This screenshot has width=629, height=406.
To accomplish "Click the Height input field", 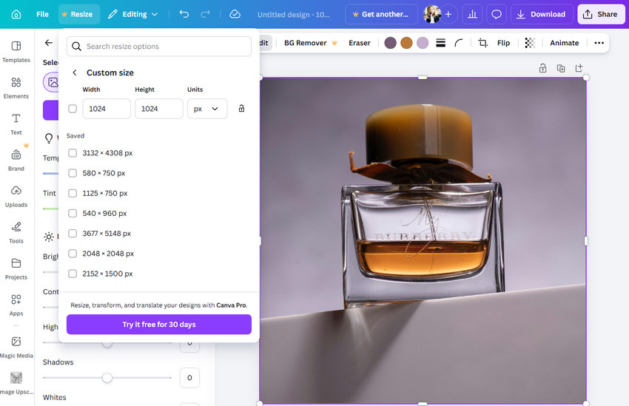I will coord(159,109).
